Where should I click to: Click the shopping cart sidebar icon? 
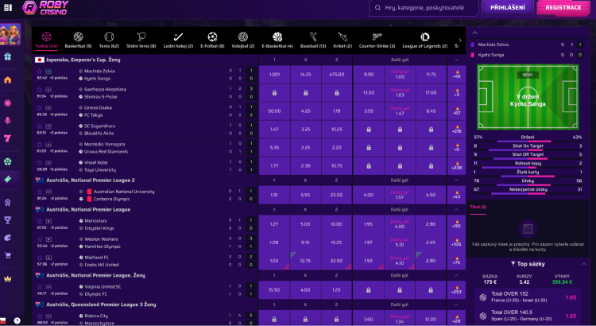click(8, 256)
